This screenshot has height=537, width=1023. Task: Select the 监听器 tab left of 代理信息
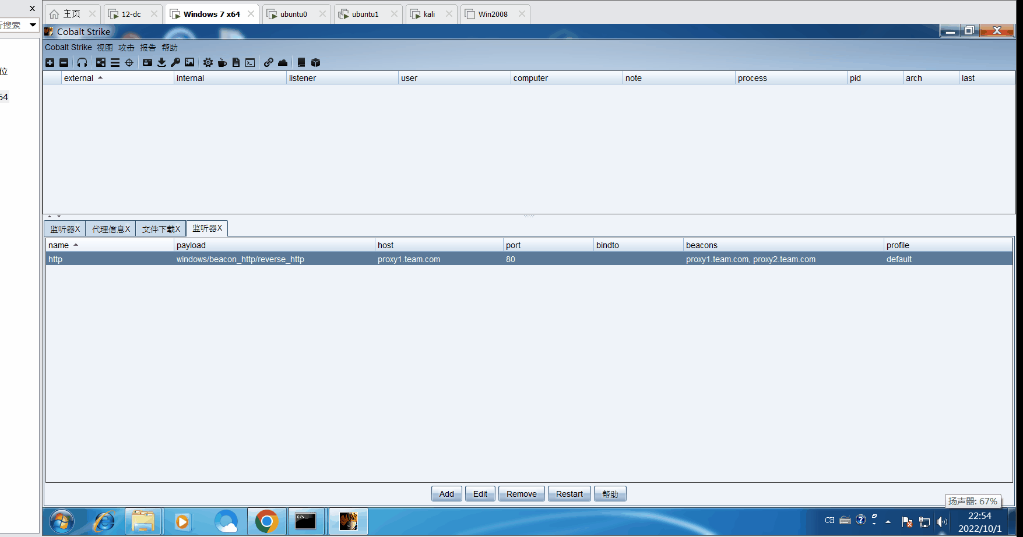(65, 229)
